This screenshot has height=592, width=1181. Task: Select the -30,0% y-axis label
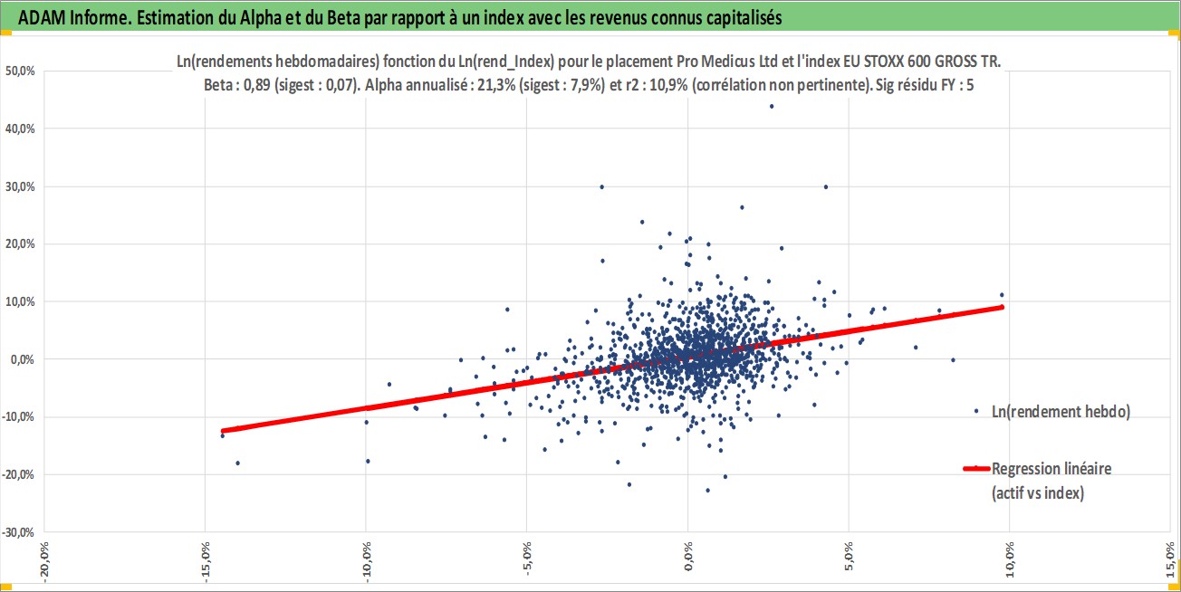pyautogui.click(x=21, y=531)
